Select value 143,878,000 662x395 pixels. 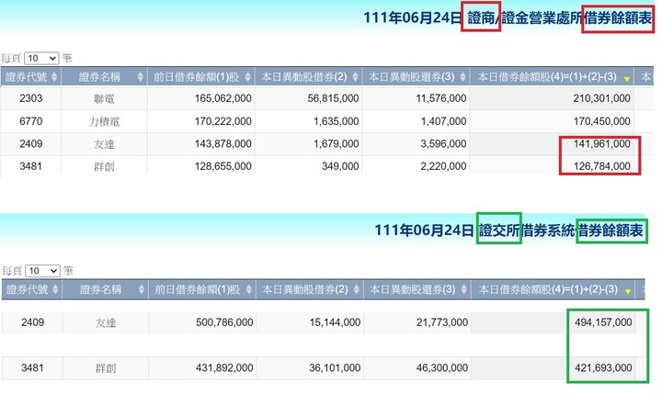pyautogui.click(x=223, y=143)
